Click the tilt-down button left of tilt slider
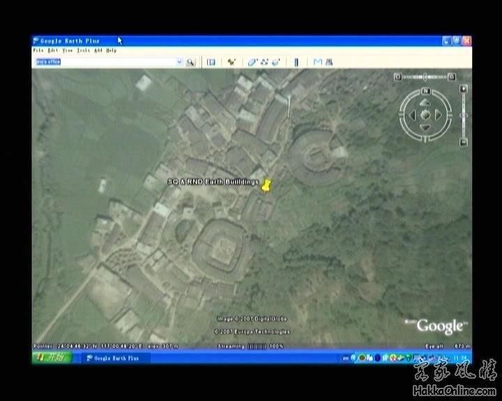The width and height of the screenshot is (502, 401). tap(398, 77)
